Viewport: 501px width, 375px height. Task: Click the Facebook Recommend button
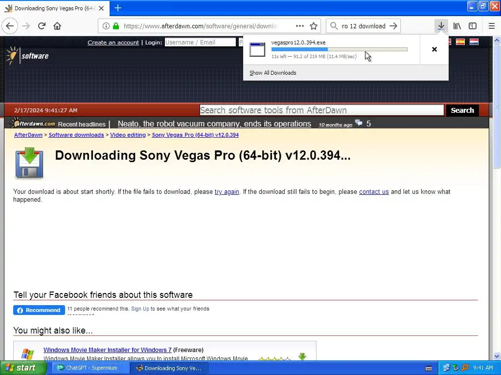pyautogui.click(x=39, y=310)
